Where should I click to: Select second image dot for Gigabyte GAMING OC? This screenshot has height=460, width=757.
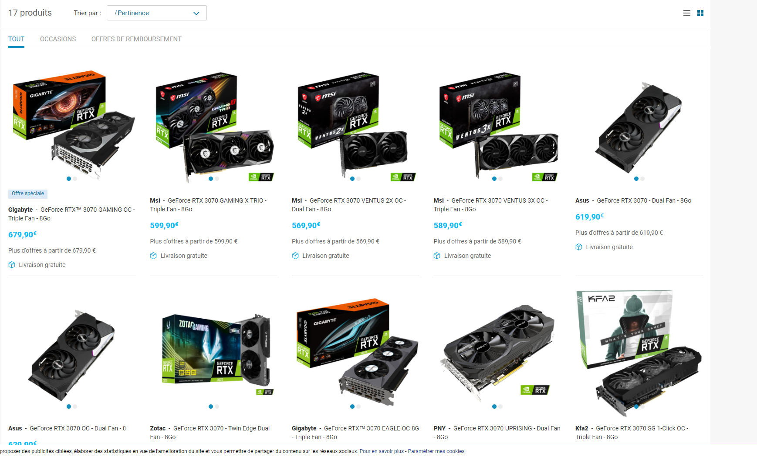pos(75,179)
